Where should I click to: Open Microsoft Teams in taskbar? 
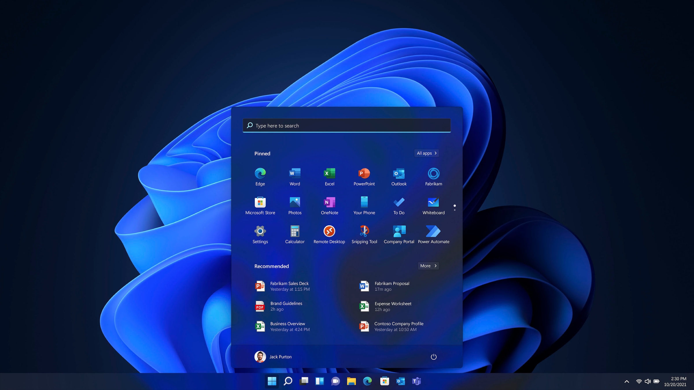(x=416, y=381)
